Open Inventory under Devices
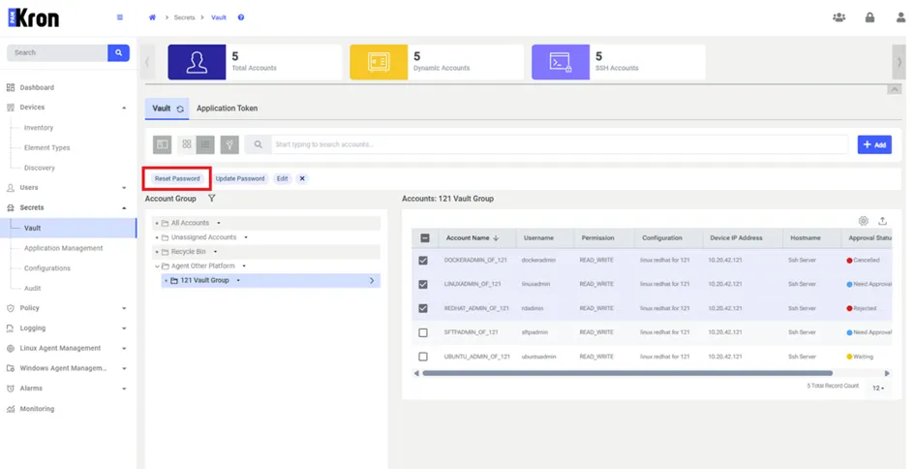 [x=39, y=128]
